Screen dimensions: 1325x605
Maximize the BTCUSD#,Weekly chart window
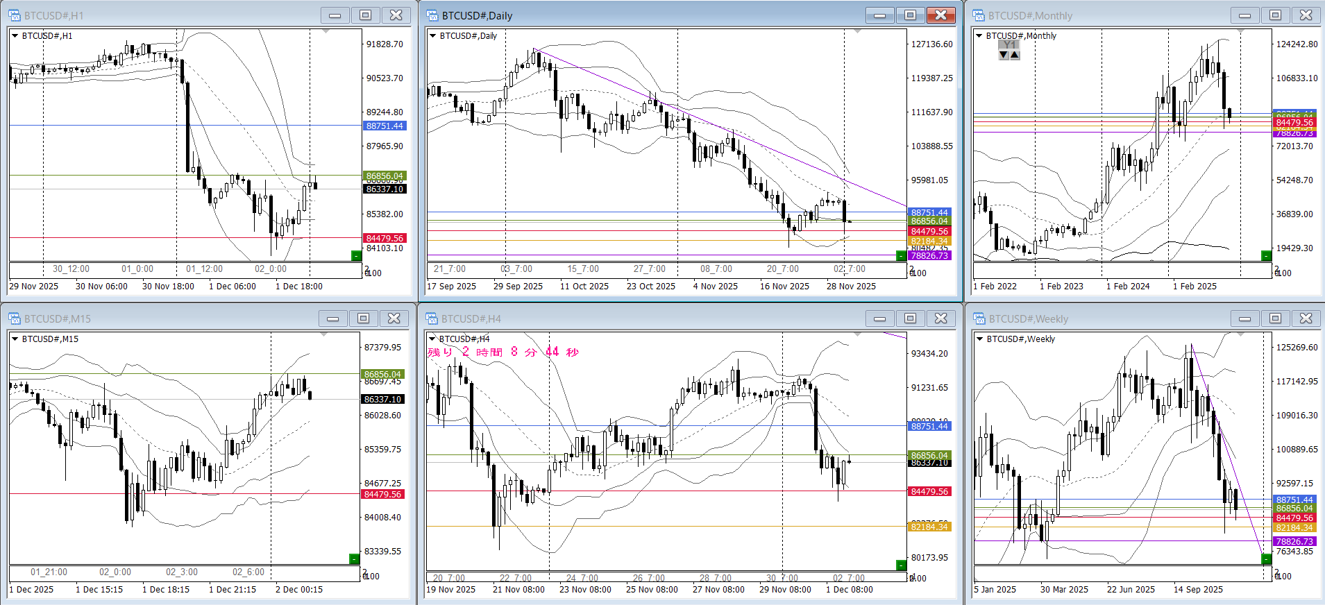point(1275,318)
